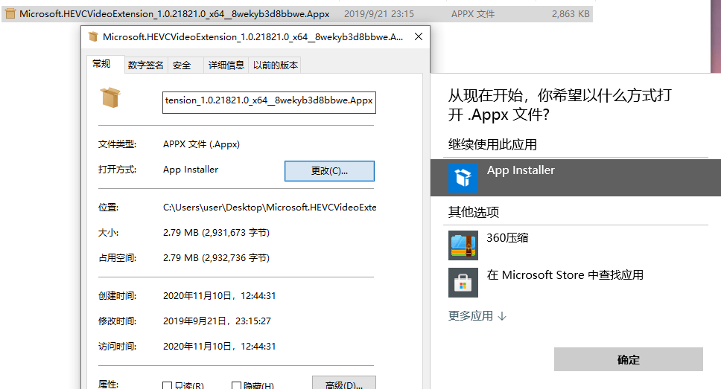The width and height of the screenshot is (721, 389).
Task: Click the 创建时间 value 2020年11月10日, 12:44:31
Action: pyautogui.click(x=219, y=296)
